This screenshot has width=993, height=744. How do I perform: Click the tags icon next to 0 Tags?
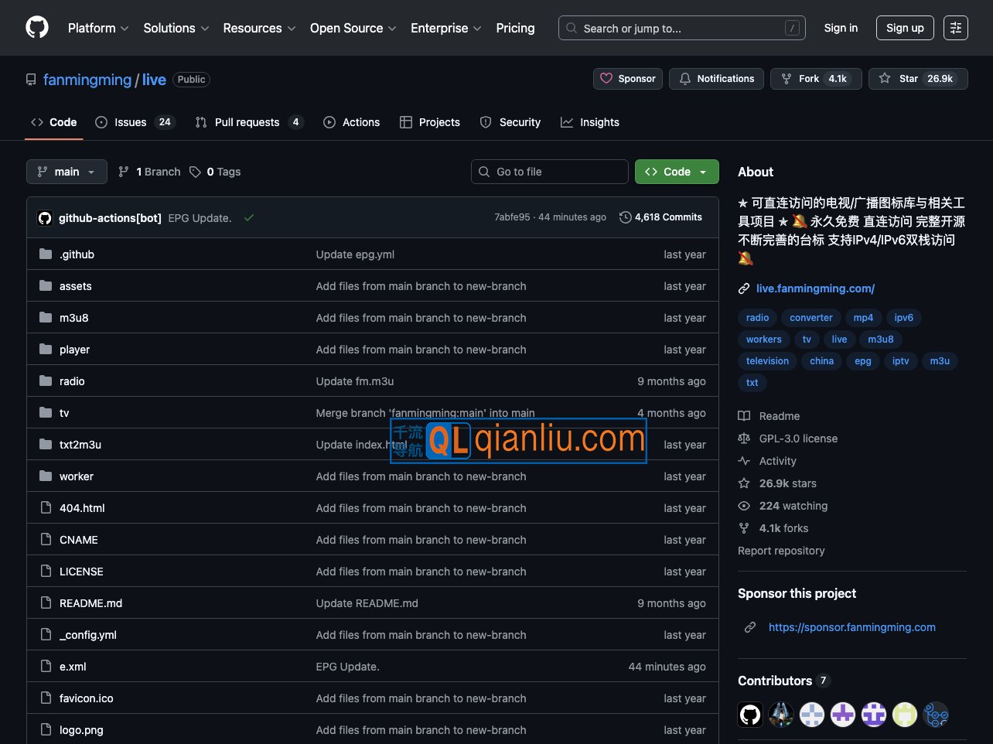196,172
